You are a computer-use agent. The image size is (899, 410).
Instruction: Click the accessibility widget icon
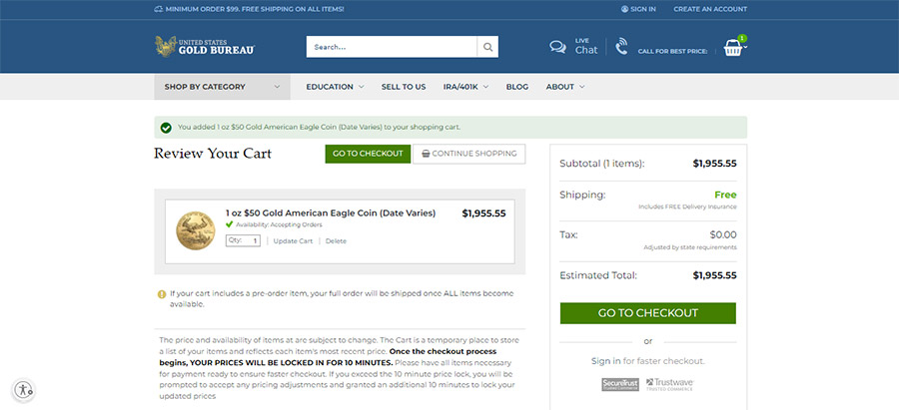click(x=24, y=390)
